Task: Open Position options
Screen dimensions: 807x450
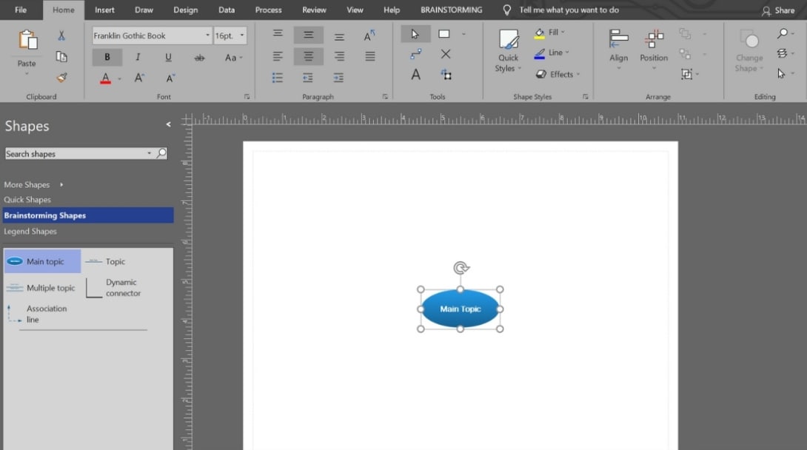Action: (654, 50)
